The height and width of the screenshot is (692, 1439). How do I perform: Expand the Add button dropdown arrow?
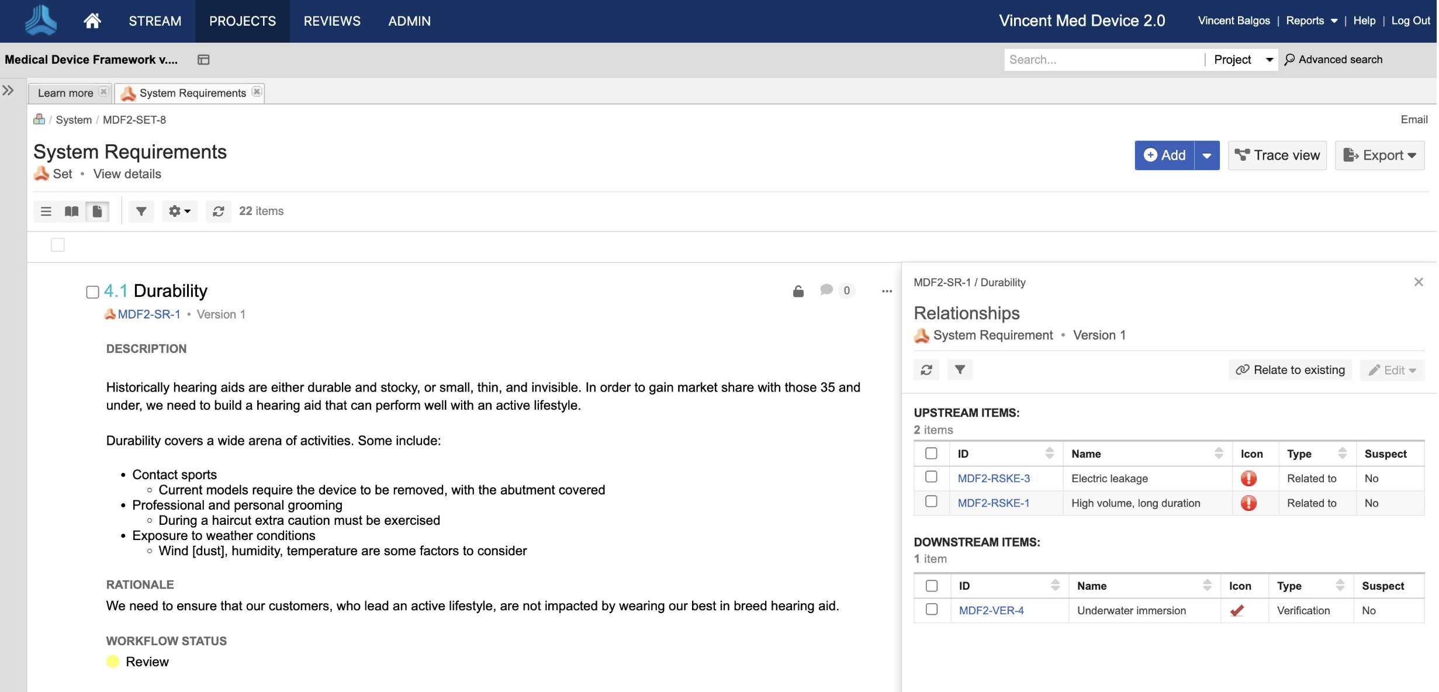point(1206,155)
